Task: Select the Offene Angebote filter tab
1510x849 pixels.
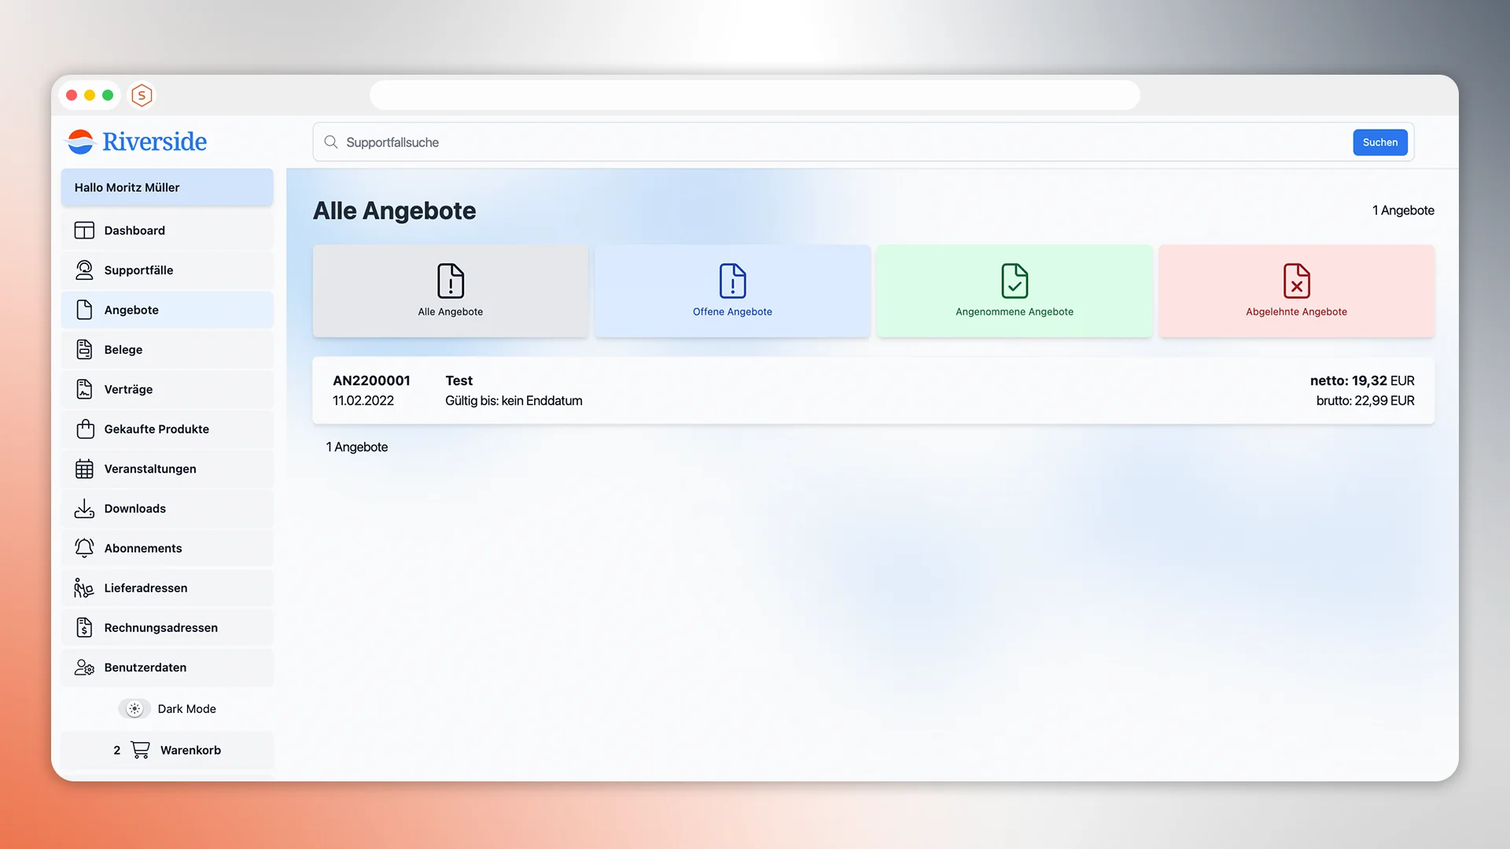Action: pyautogui.click(x=732, y=291)
